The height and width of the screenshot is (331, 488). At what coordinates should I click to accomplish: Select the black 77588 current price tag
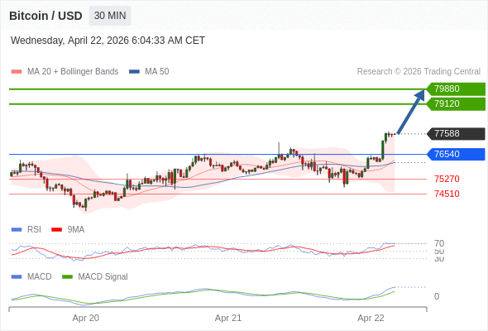click(x=456, y=133)
